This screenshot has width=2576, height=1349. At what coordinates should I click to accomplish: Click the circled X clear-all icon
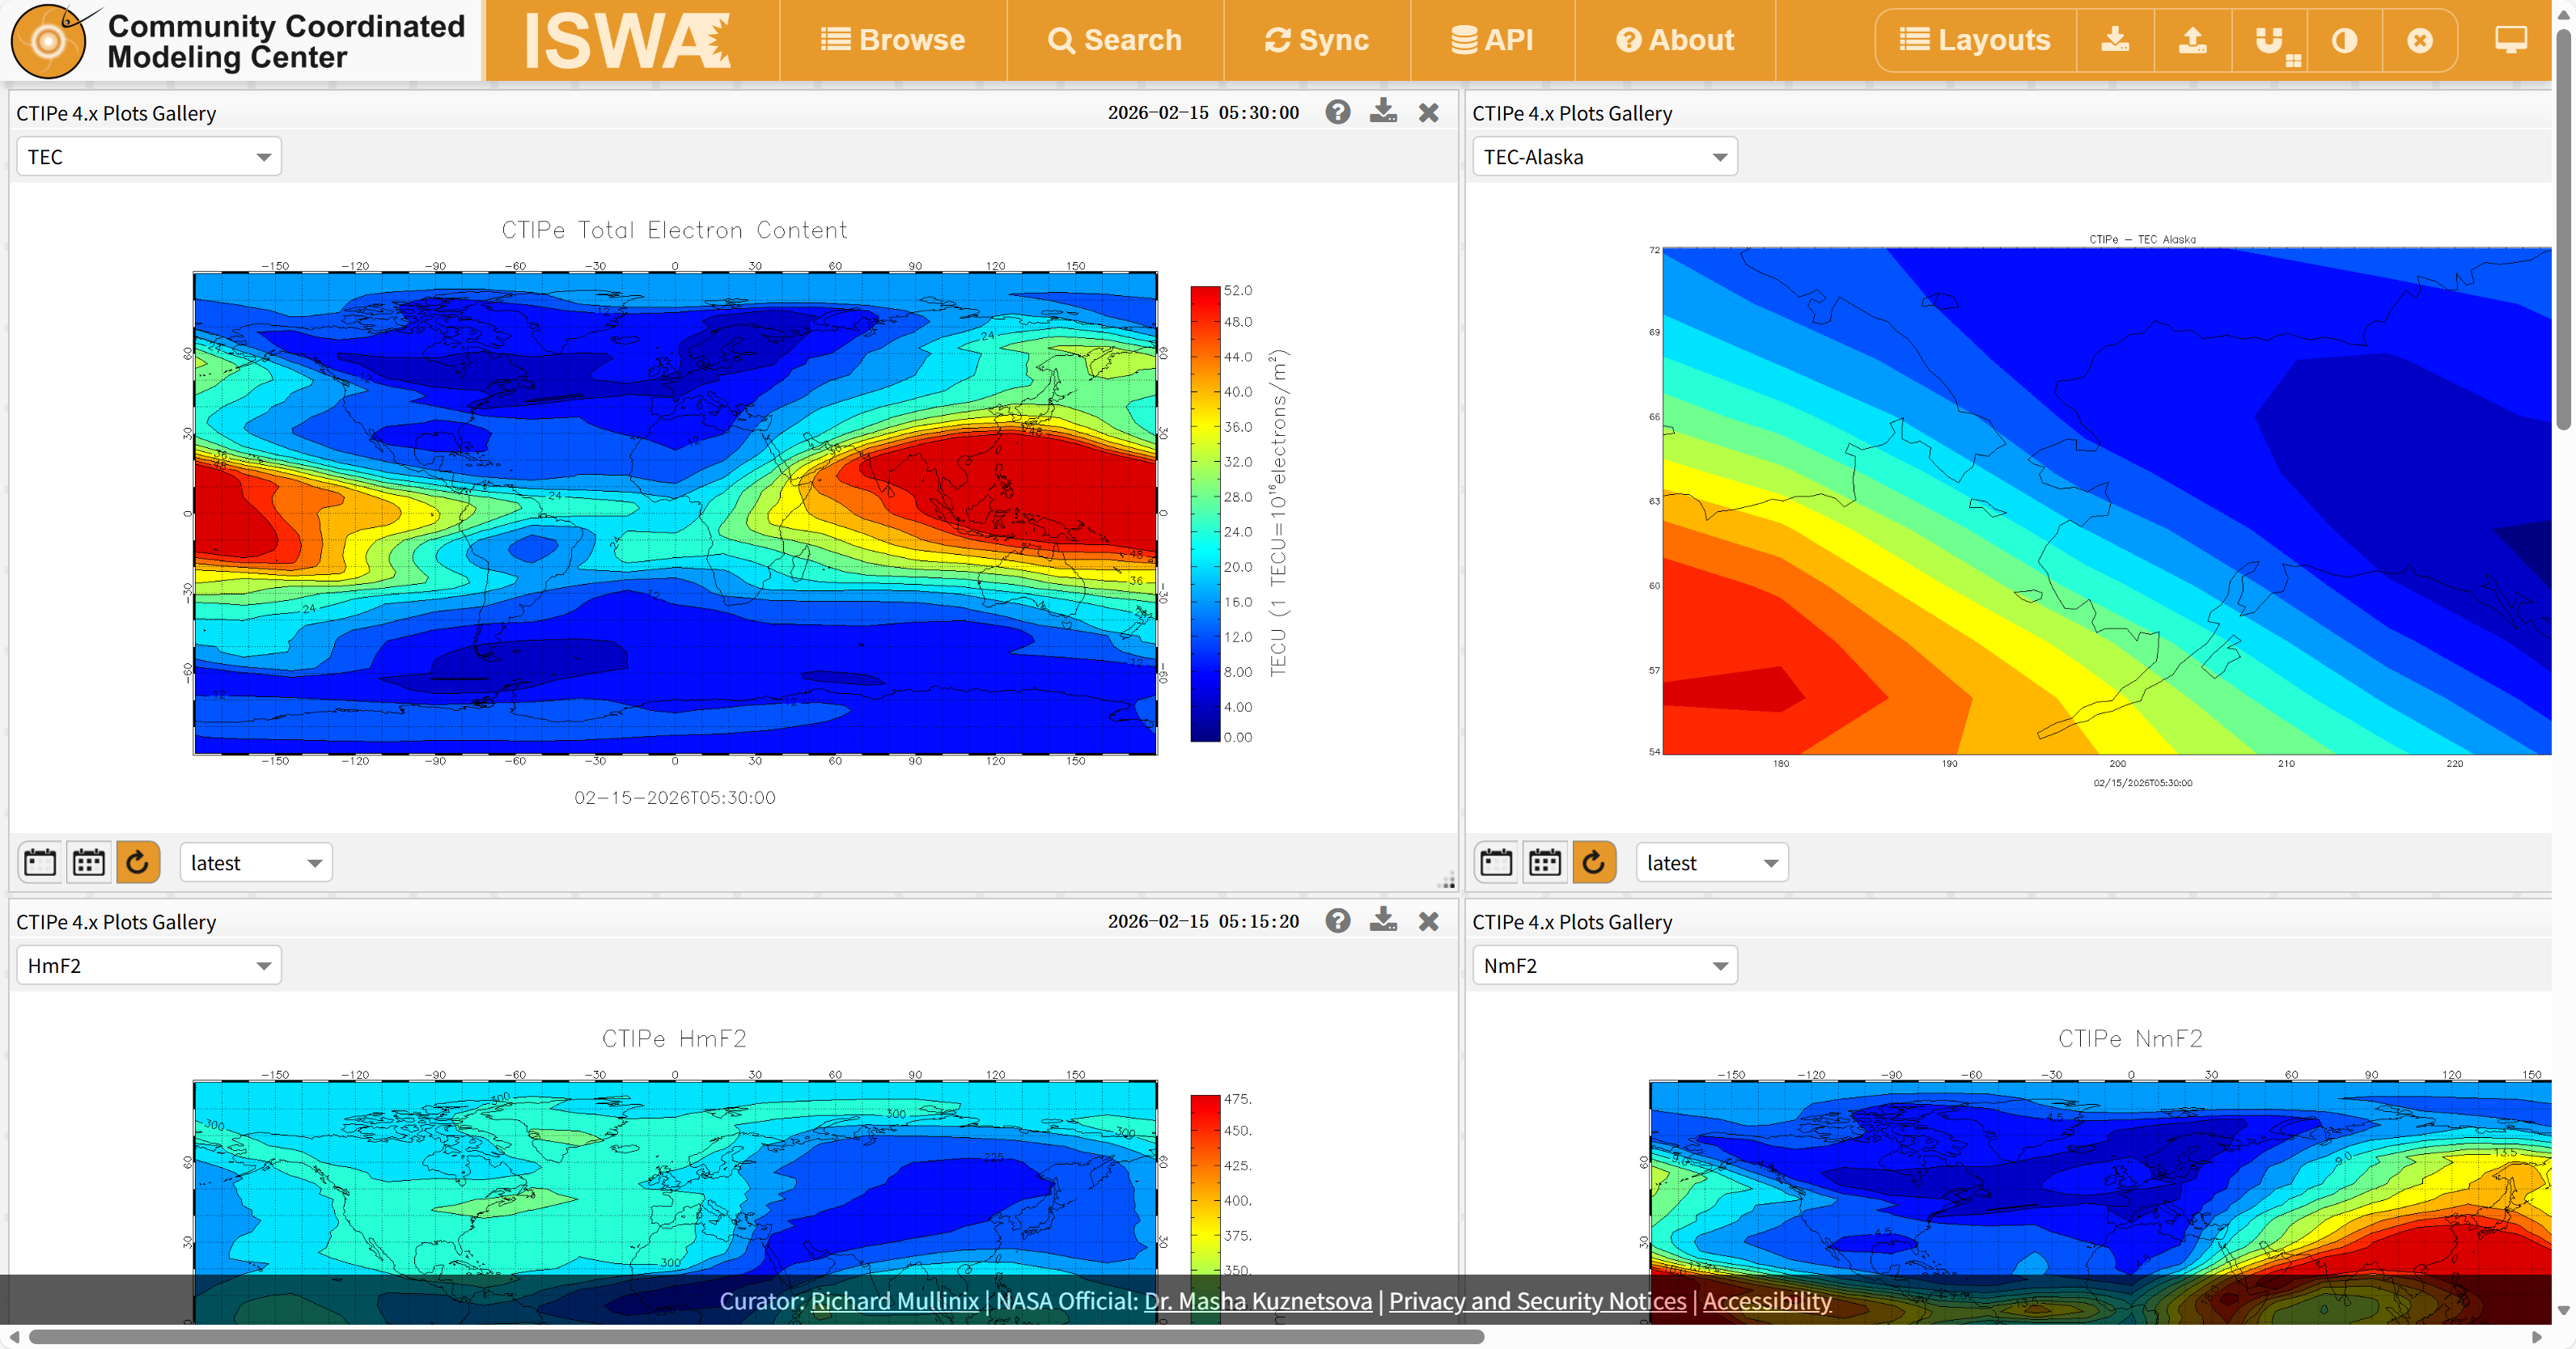2419,40
